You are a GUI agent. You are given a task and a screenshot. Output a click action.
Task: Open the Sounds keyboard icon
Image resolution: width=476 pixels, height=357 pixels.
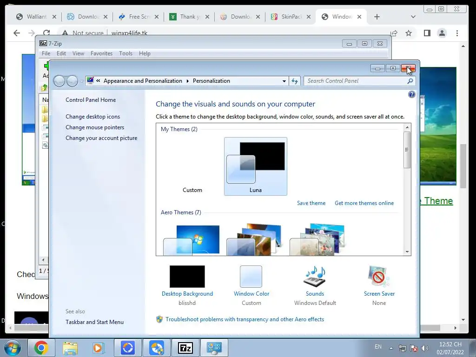(315, 276)
